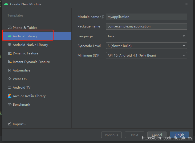The height and width of the screenshot is (143, 195).
Task: Open the Language dropdown arrow
Action: [x=184, y=36]
